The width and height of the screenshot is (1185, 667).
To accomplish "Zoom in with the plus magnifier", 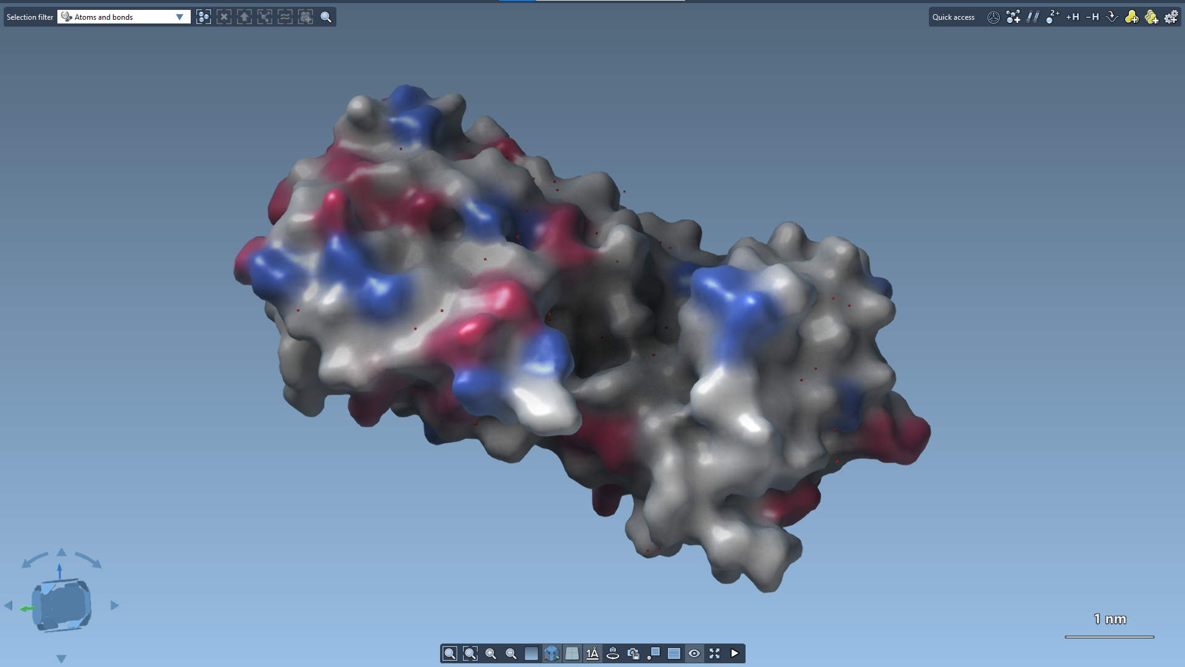I will [x=491, y=653].
